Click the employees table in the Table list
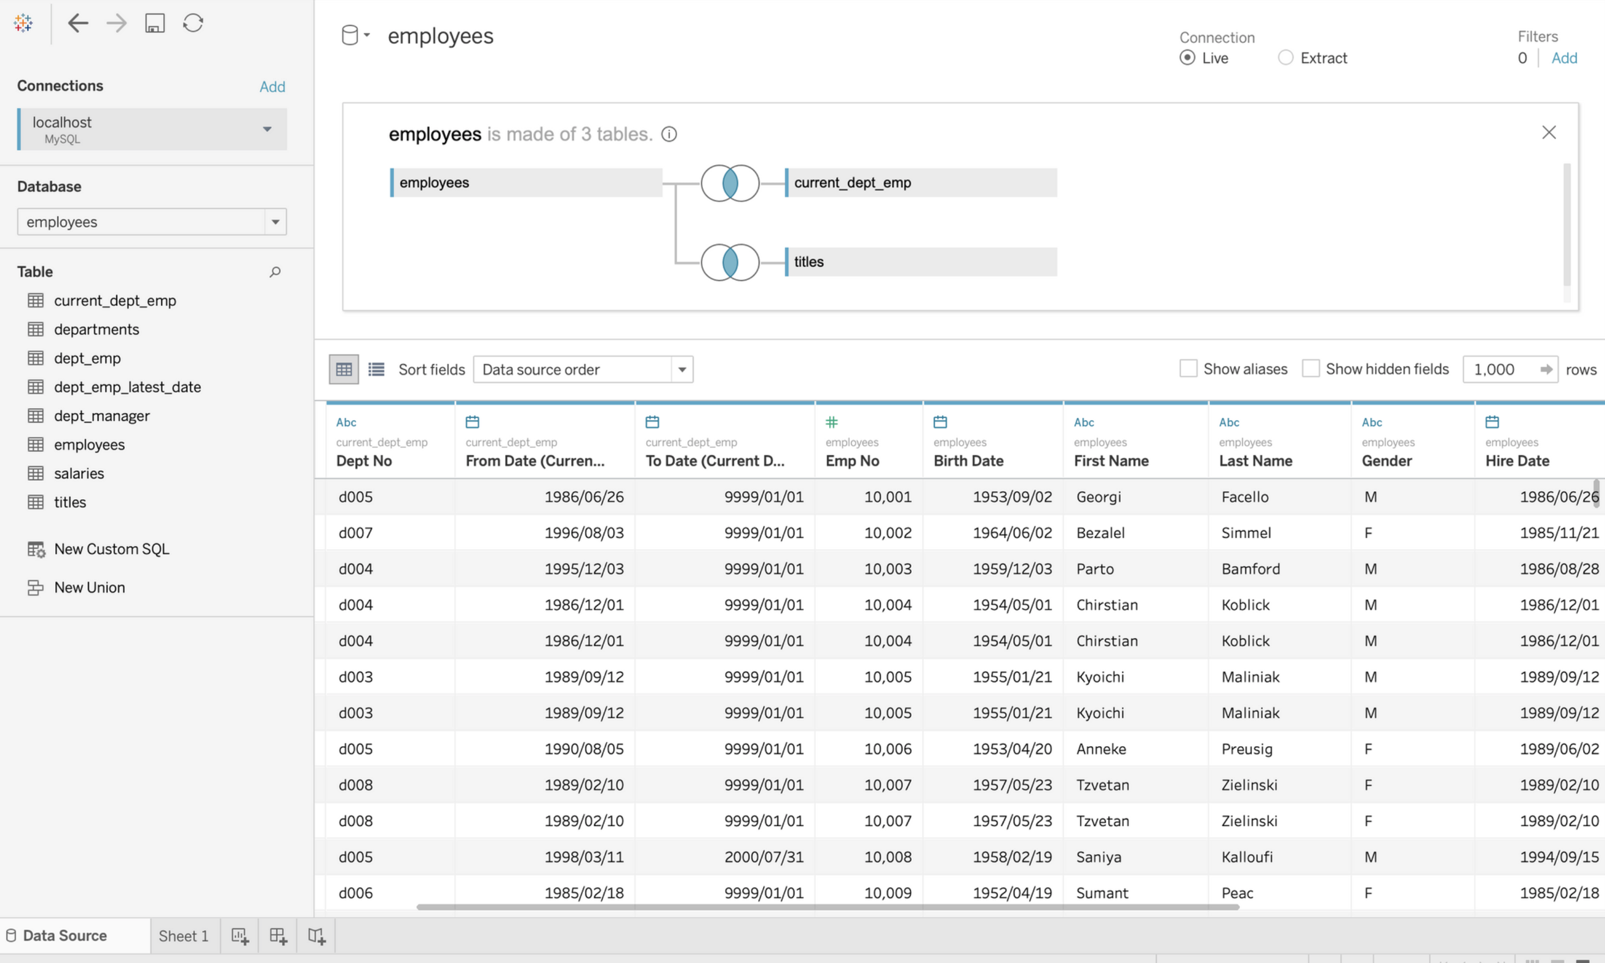This screenshot has height=963, width=1605. 89,445
